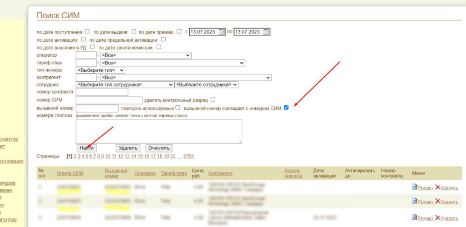Go to results page 5
Viewport: 466px width, 227px height.
87,157
